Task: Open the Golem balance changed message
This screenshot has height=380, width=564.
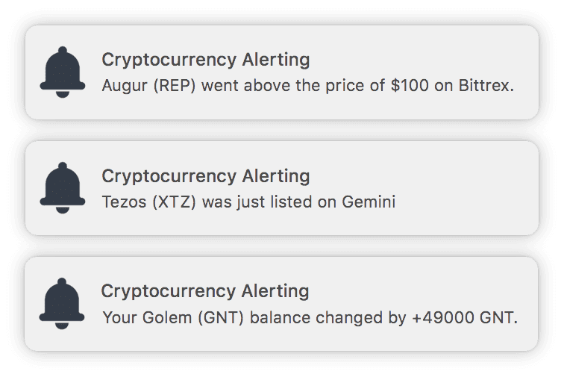Action: [x=309, y=317]
